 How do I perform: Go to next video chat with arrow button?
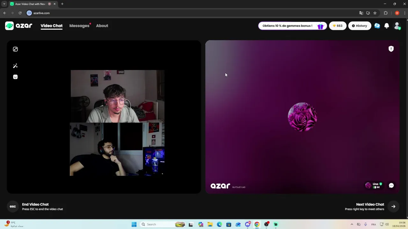click(x=393, y=206)
